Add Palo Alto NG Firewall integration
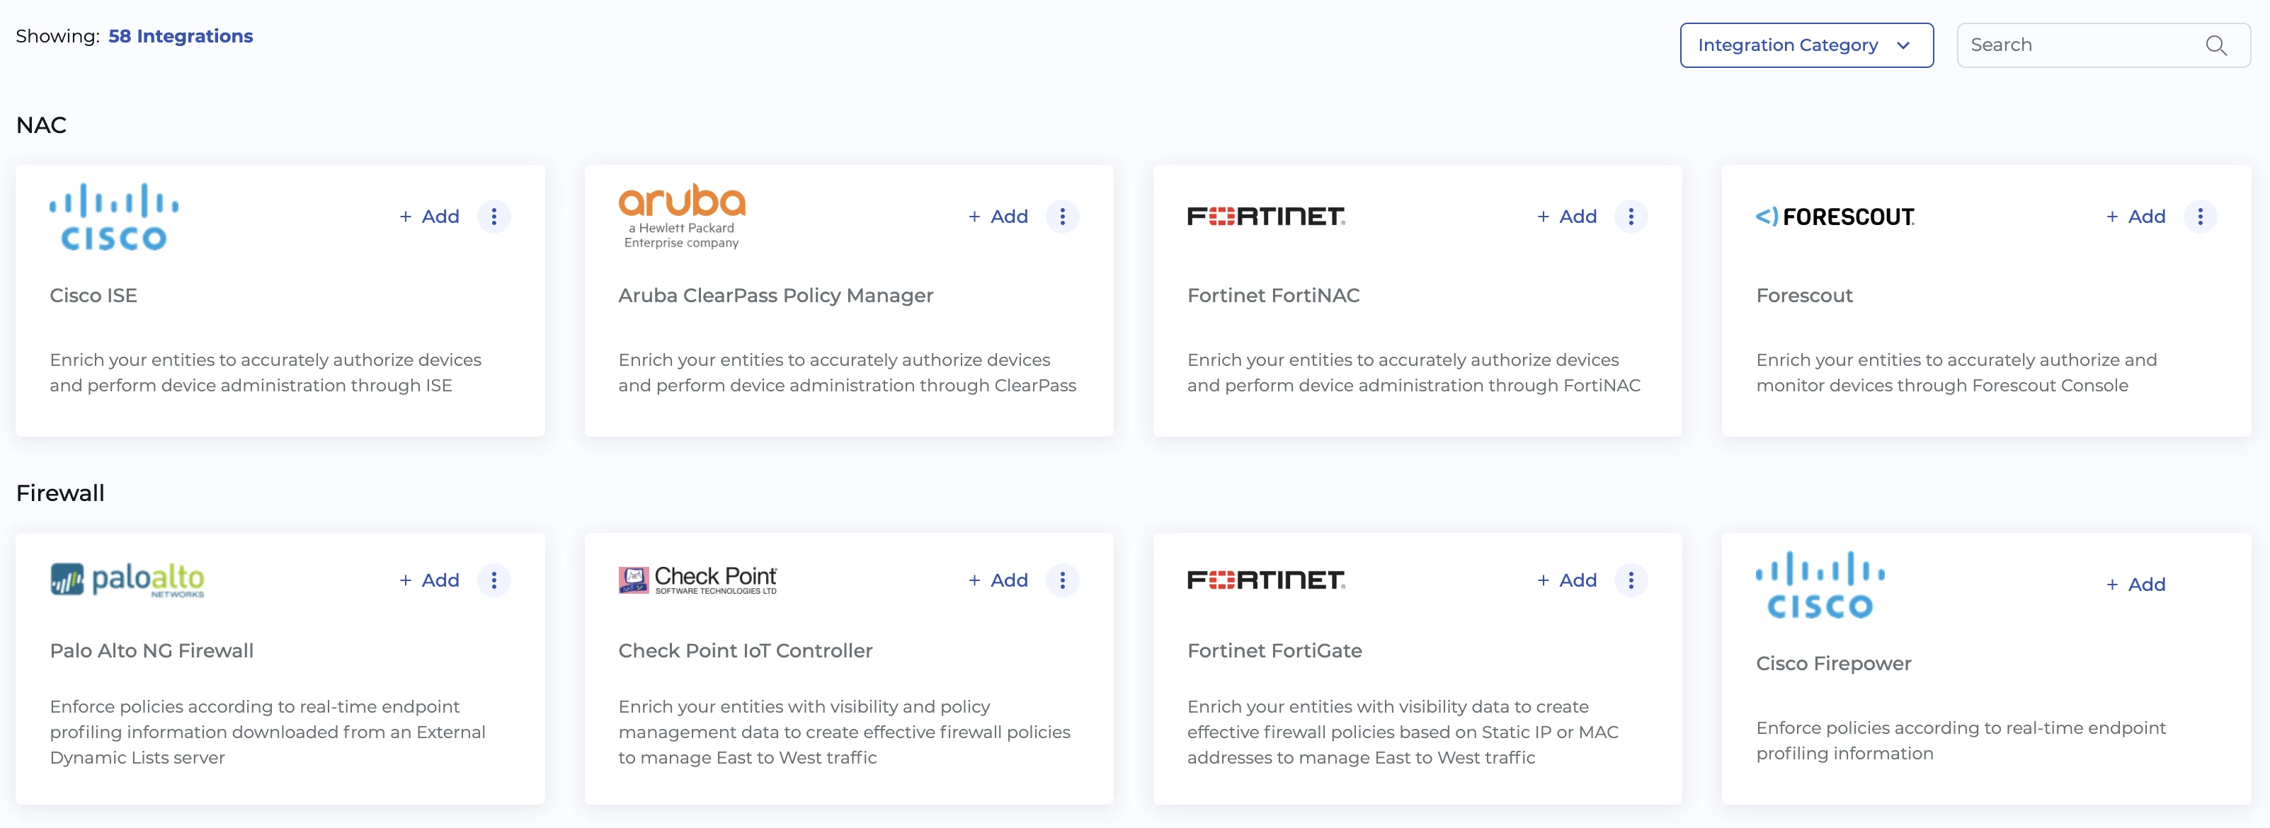Viewport: 2270px width, 828px height. (x=429, y=580)
